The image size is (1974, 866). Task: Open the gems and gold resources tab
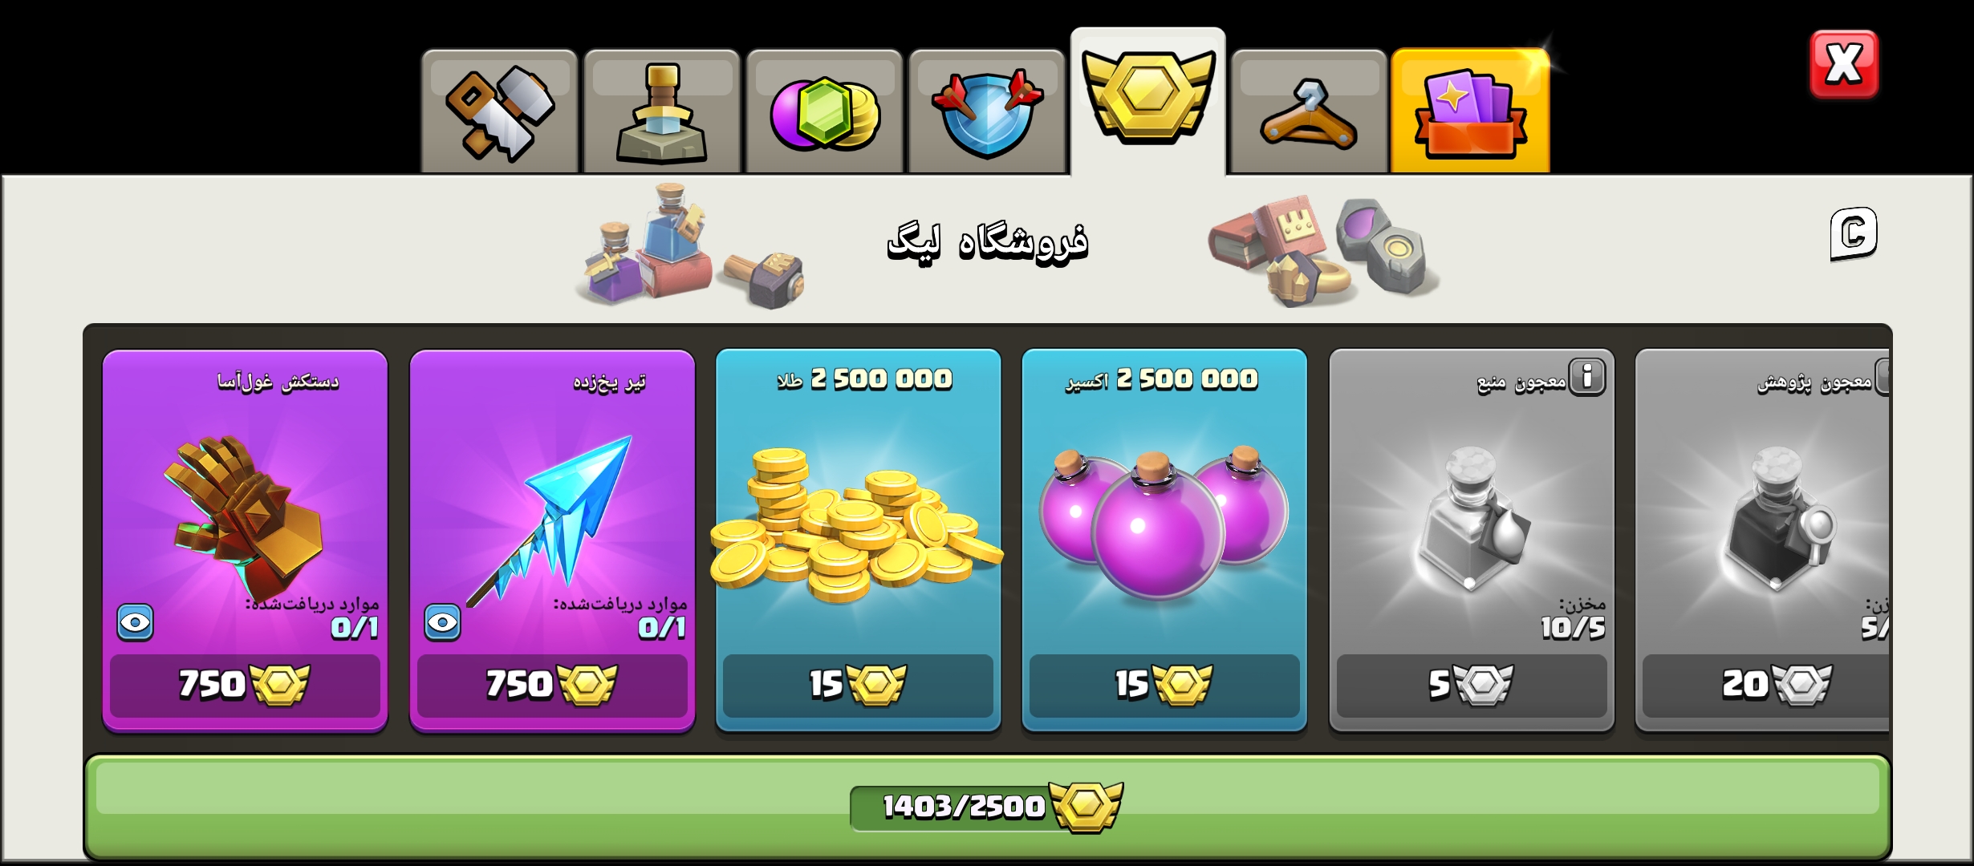[x=824, y=112]
